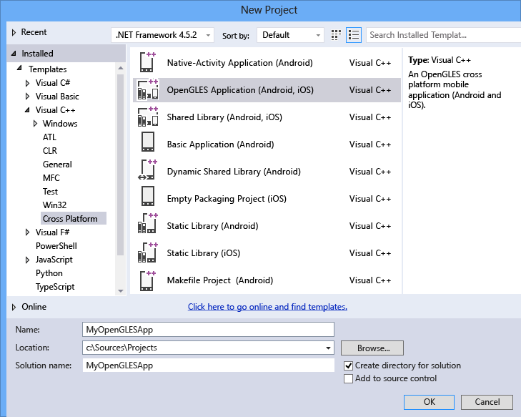Click the Search Installed Templates box
This screenshot has width=521, height=417.
[x=443, y=35]
